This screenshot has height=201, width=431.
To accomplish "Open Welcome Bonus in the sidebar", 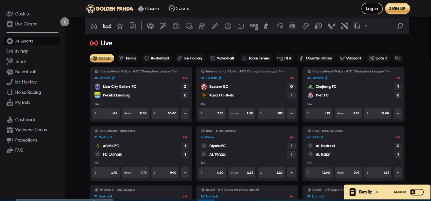I will 31,130.
